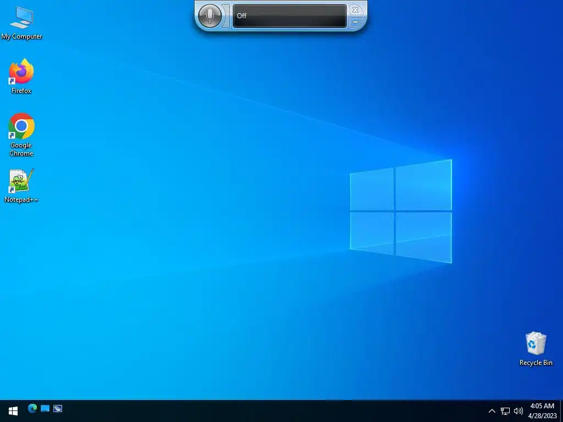Viewport: 563px width, 422px height.
Task: Click the Show desktop strip at the taskbar's edge
Action: [561, 411]
